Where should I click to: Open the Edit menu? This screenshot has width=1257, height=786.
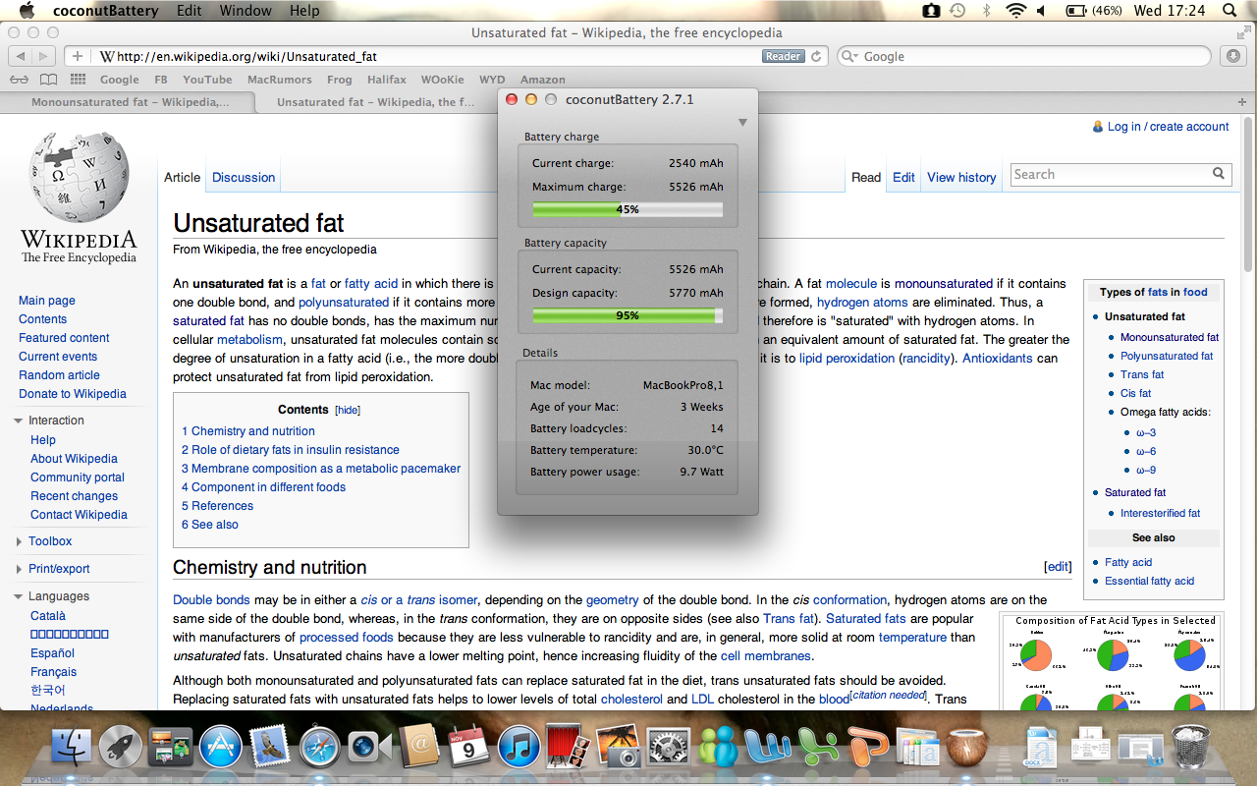pos(190,11)
